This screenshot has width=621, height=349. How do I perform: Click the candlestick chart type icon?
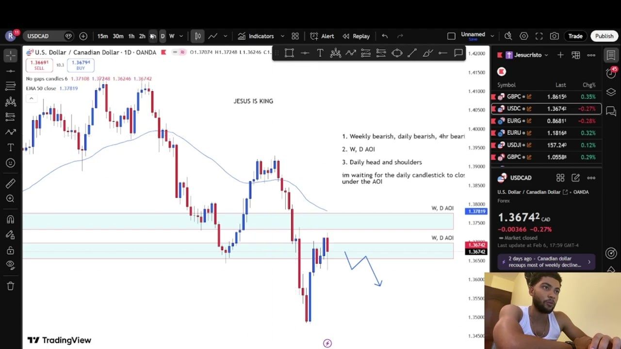click(197, 36)
